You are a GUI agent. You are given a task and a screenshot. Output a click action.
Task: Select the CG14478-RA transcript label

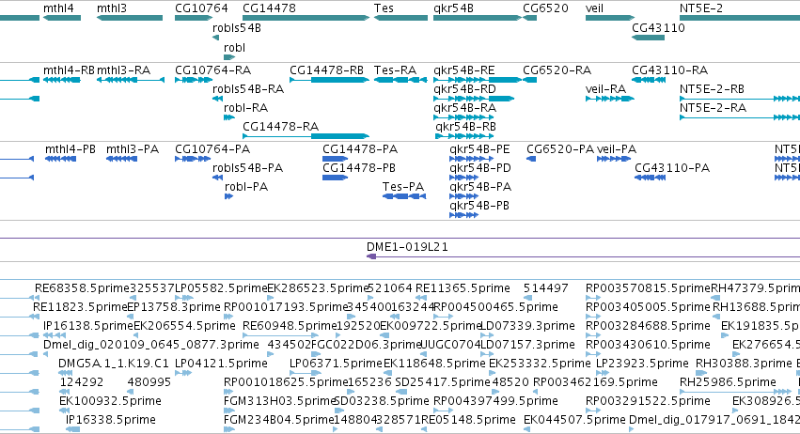[281, 127]
